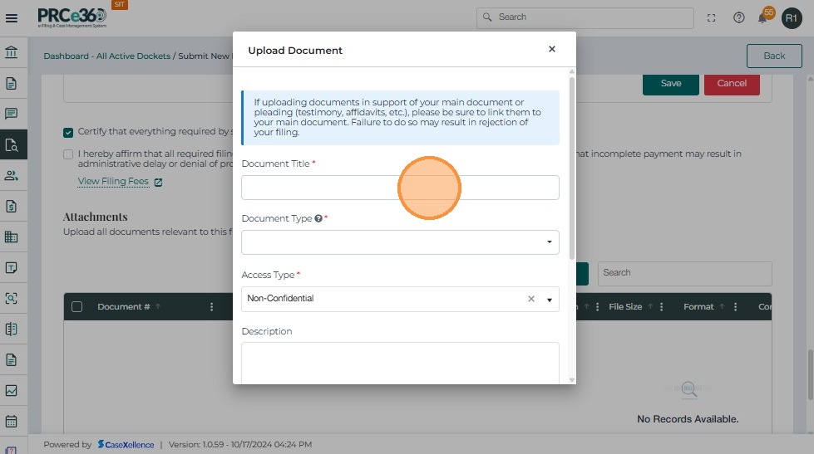Uncheck the Certify everything required checkbox
The image size is (814, 454).
tap(68, 132)
